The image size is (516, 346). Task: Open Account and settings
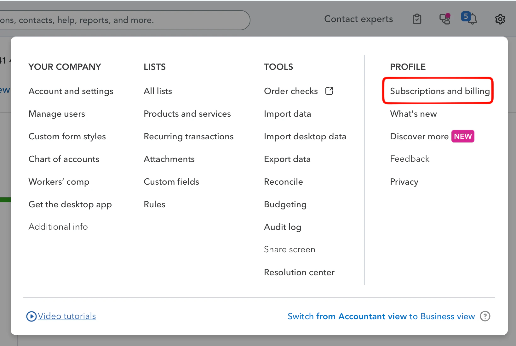click(x=71, y=91)
